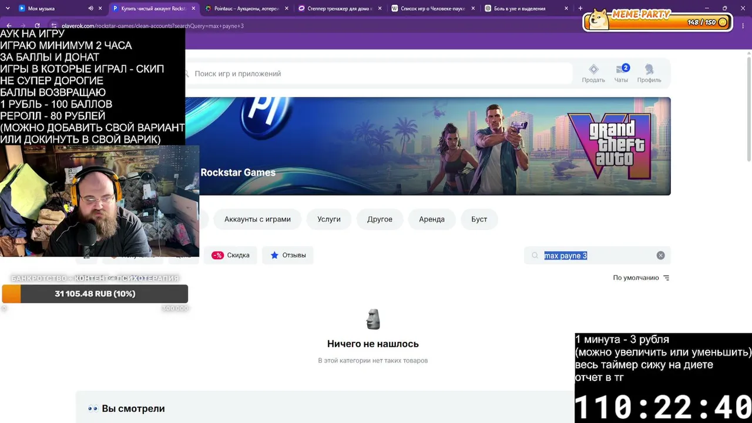
Task: Close the Боль в ухе tab
Action: pos(566,9)
